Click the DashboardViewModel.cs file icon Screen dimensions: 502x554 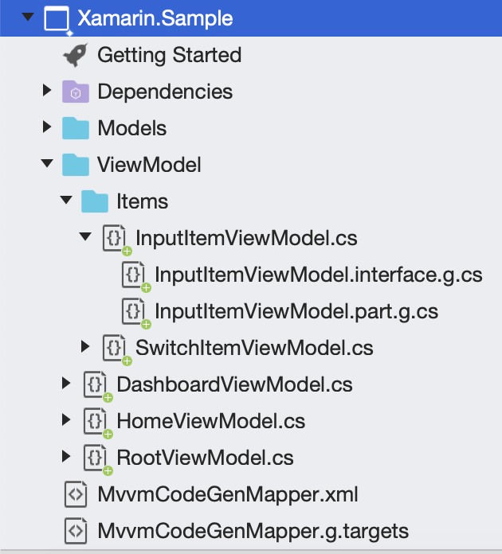pyautogui.click(x=97, y=386)
